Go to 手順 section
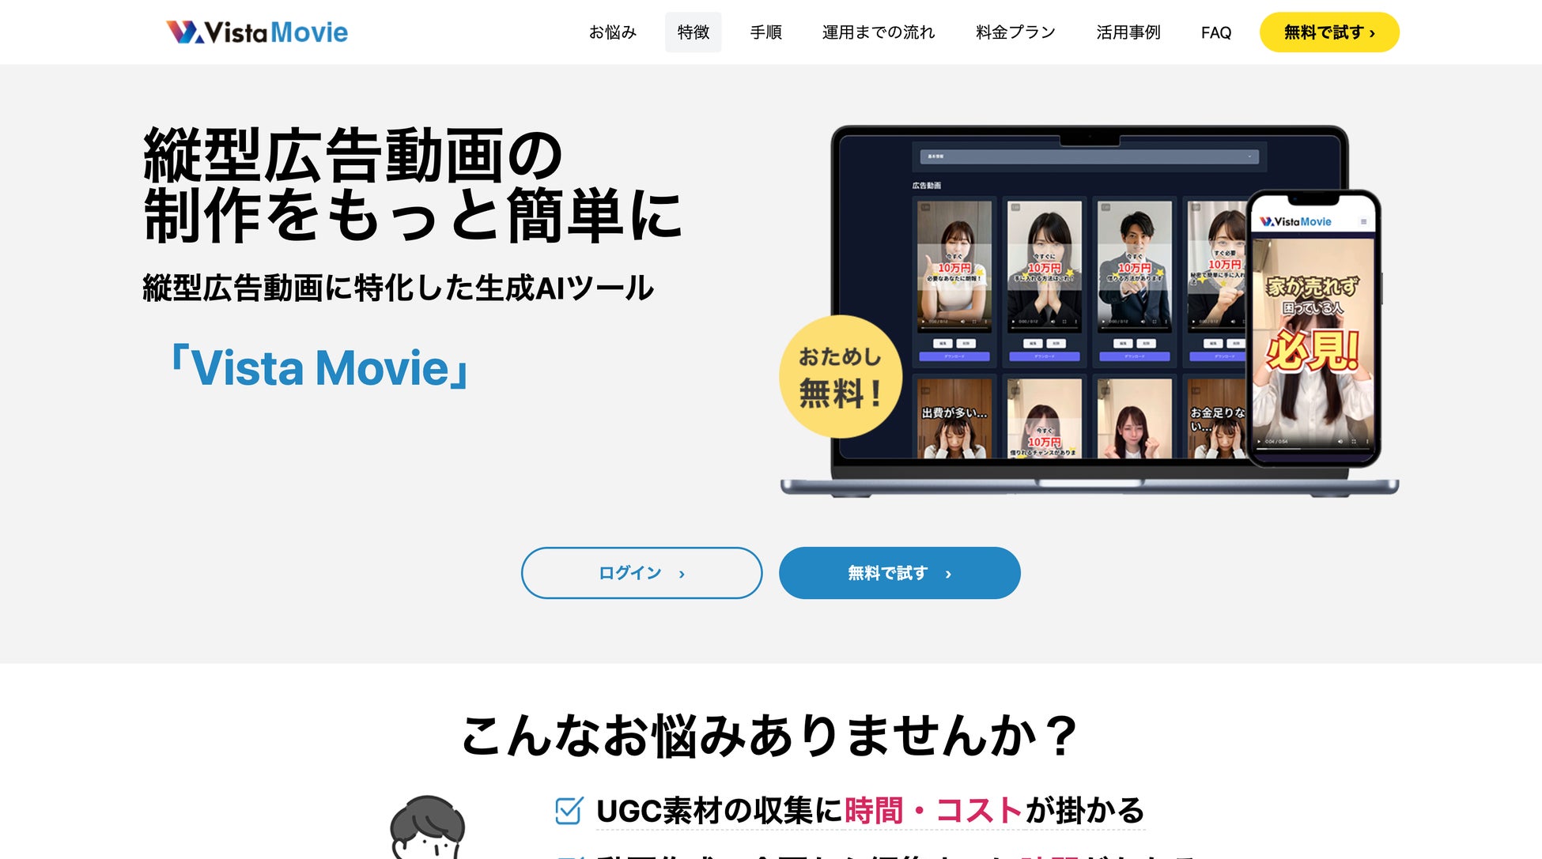The width and height of the screenshot is (1542, 859). pyautogui.click(x=765, y=32)
